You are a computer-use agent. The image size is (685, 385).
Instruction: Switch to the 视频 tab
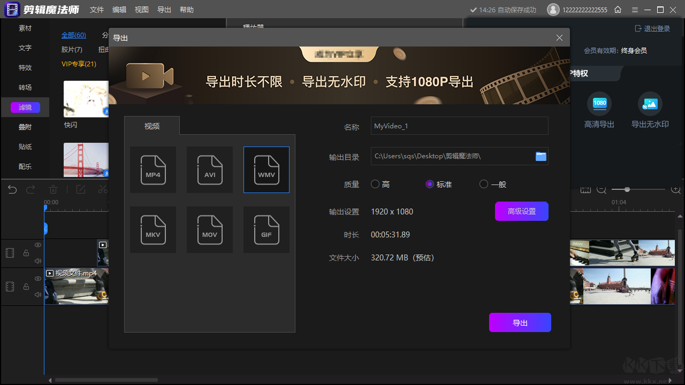pos(152,126)
